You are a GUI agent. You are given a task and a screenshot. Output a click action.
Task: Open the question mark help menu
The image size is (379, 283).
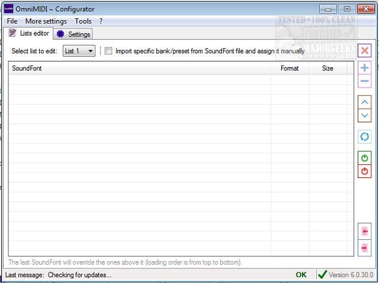coord(101,21)
